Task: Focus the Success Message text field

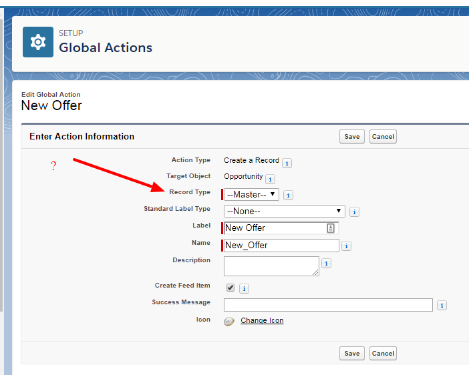Action: pos(328,305)
